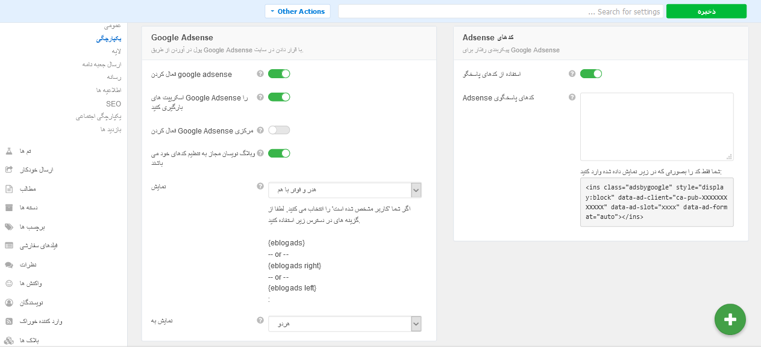Select ارسال جعبه نامه in the submenu
The image size is (761, 347).
pos(101,64)
